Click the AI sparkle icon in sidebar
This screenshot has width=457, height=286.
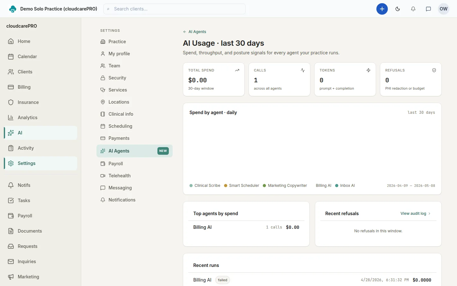pos(11,133)
